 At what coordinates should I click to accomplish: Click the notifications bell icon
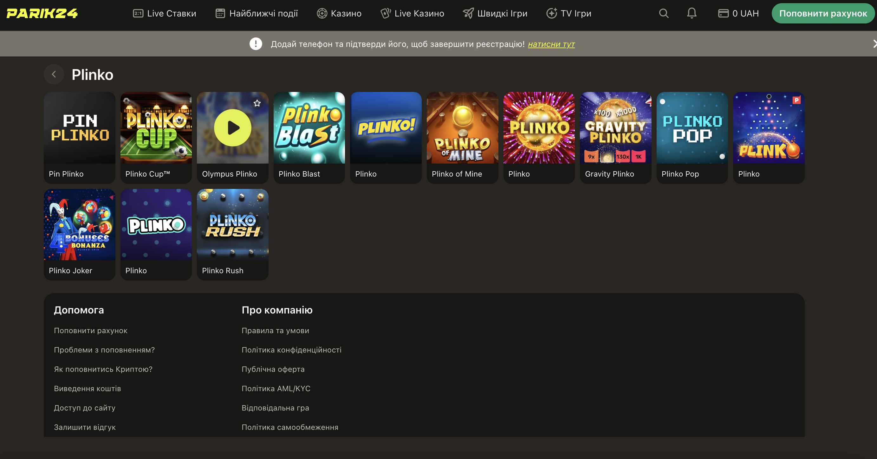(x=692, y=13)
